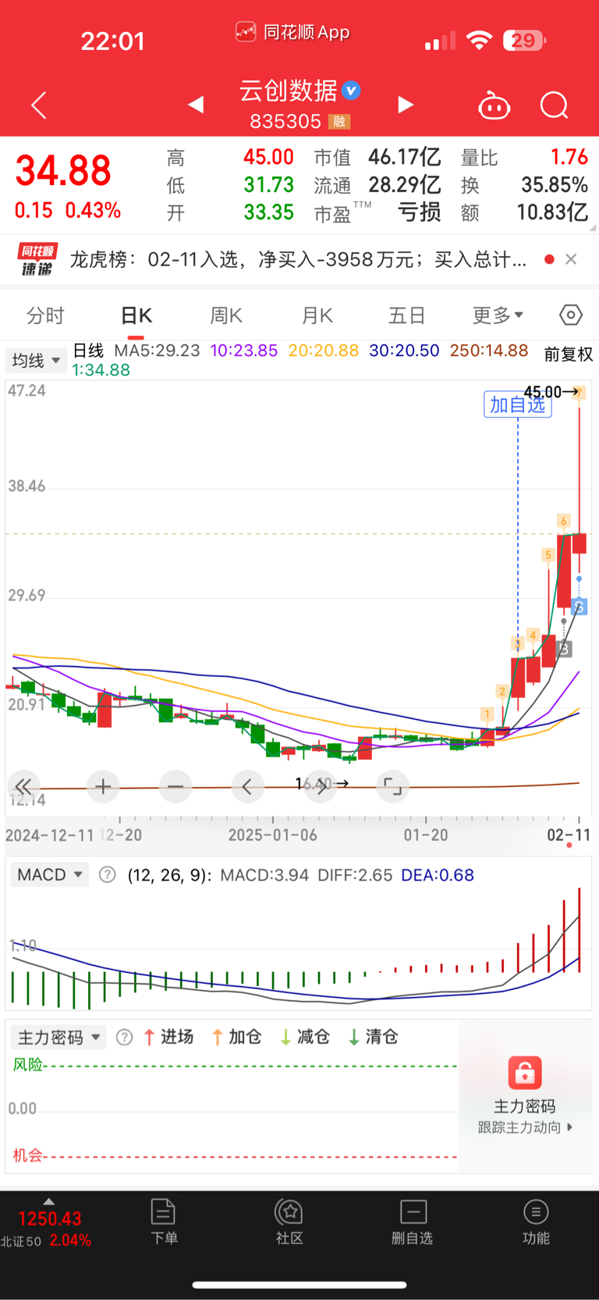The height and width of the screenshot is (1300, 599).
Task: Select the 周K tab
Action: pos(226,315)
